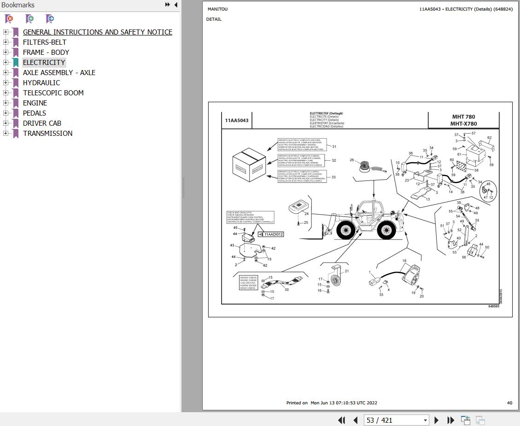Viewport: 520px width, 426px height.
Task: Click the bookmark icon beside PEDALS
Action: tap(16, 113)
